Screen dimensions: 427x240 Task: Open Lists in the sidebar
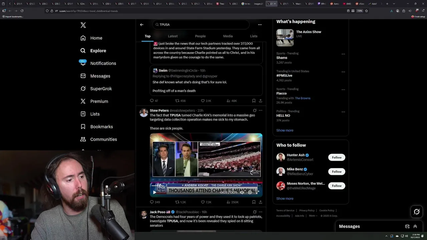point(90,114)
